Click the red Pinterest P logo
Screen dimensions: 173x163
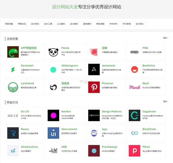click(94, 87)
